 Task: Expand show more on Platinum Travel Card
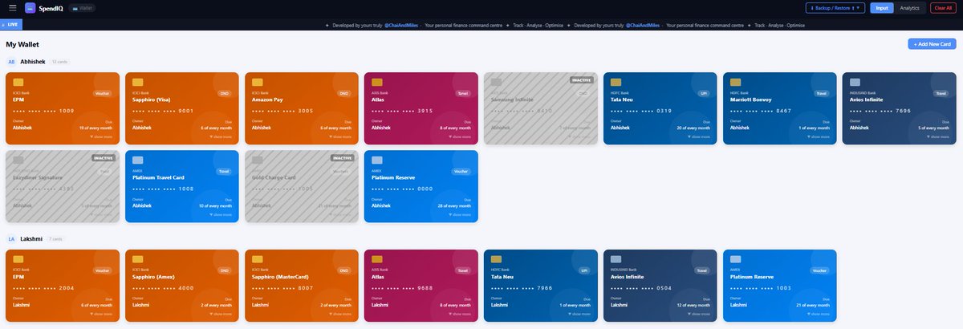(221, 215)
